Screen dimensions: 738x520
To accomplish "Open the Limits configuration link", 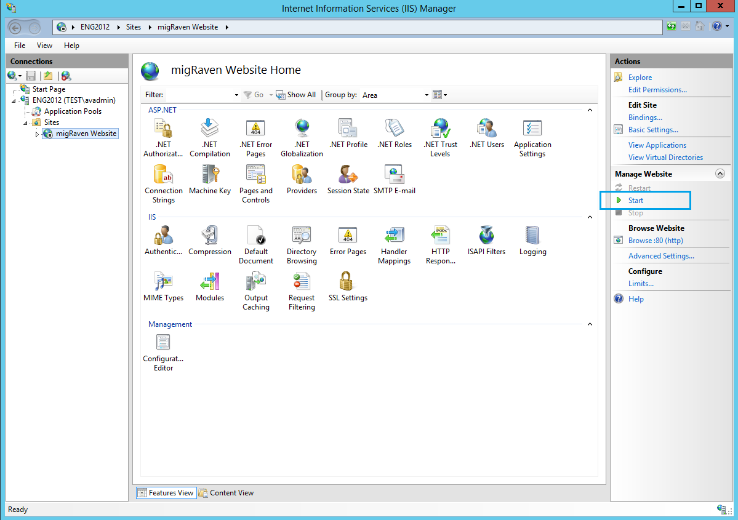I will [x=641, y=284].
